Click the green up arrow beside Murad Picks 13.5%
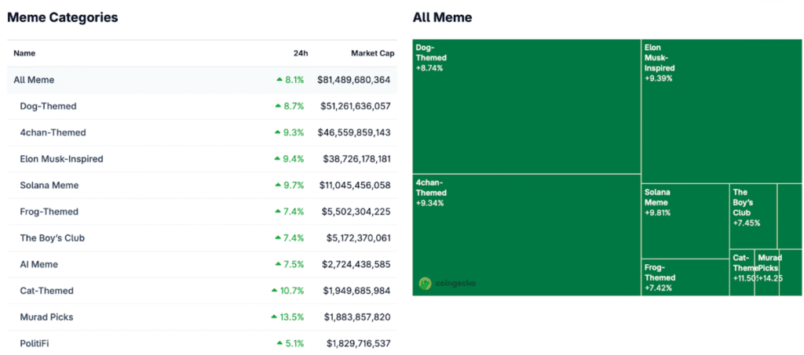The width and height of the screenshot is (804, 355). click(273, 317)
